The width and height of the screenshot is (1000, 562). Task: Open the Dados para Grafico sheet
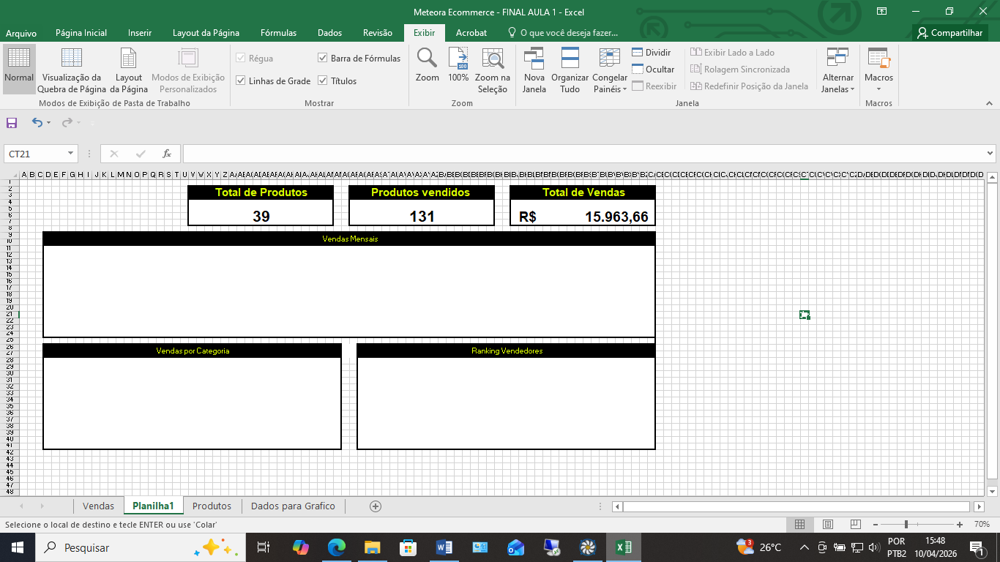tap(293, 506)
